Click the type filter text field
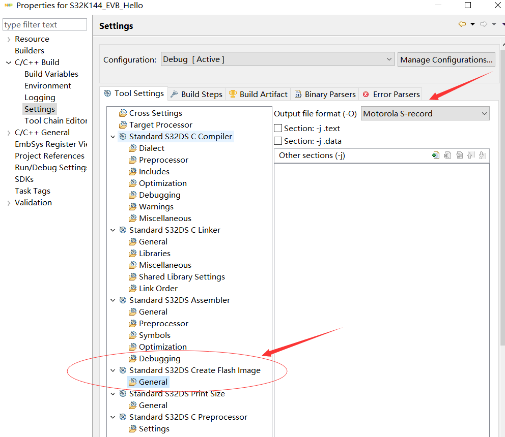505x437 pixels. tap(44, 24)
